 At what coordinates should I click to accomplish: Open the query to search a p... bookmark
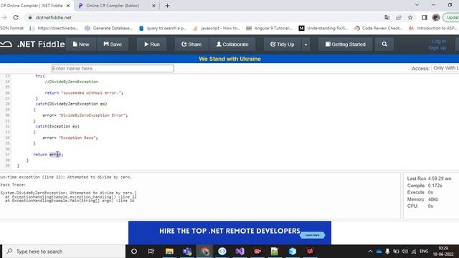(x=163, y=28)
